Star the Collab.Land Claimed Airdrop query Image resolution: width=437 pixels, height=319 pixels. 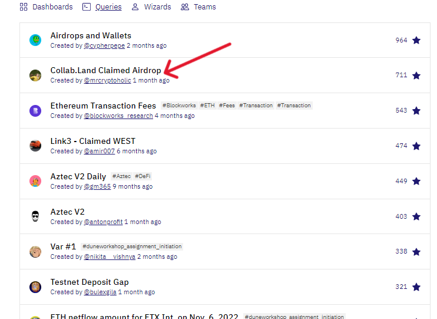coord(416,75)
